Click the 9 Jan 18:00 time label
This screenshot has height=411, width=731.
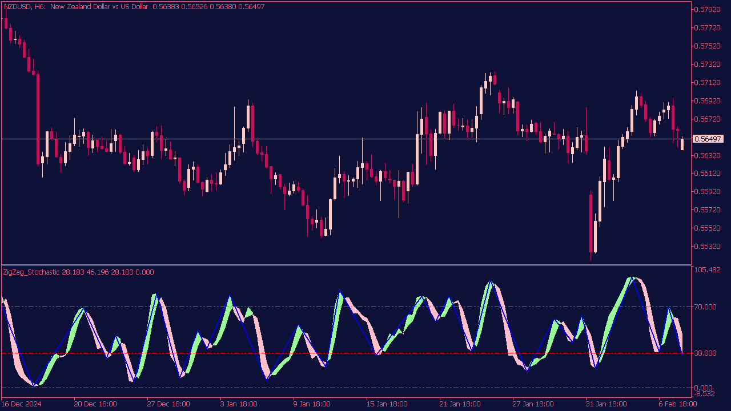coord(313,404)
